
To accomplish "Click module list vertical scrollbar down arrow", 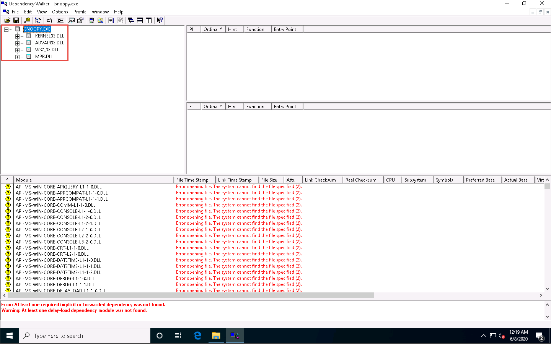I will point(547,289).
